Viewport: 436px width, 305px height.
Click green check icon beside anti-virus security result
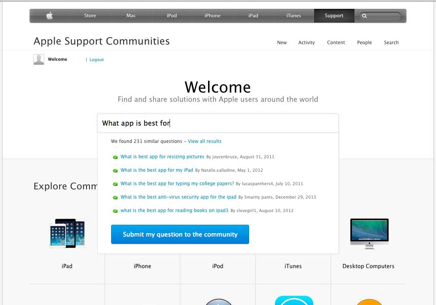click(115, 197)
